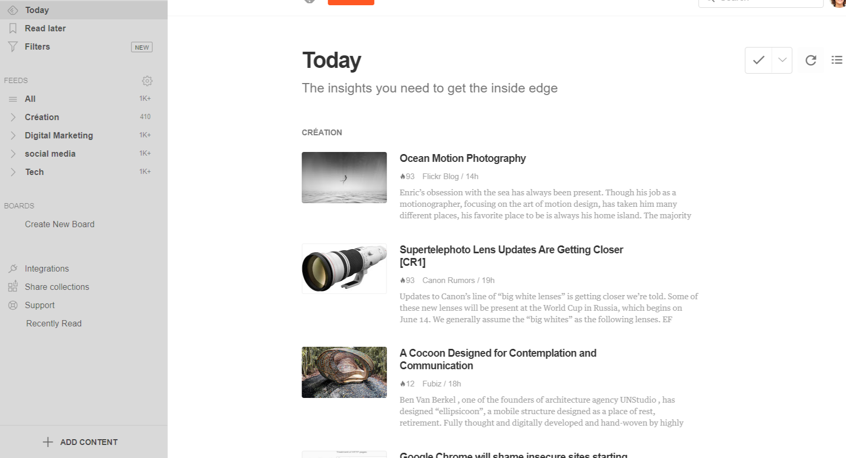
Task: Click the ADD CONTENT button
Action: click(80, 442)
